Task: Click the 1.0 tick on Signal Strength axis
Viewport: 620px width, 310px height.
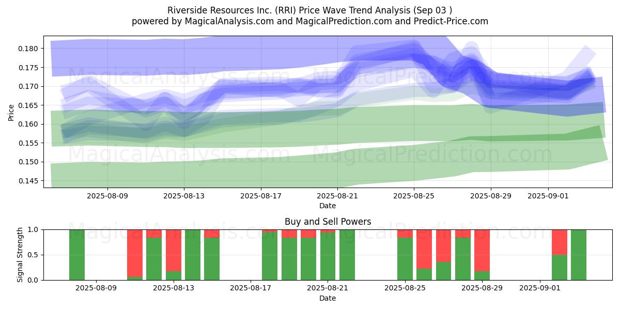Action: 34,229
